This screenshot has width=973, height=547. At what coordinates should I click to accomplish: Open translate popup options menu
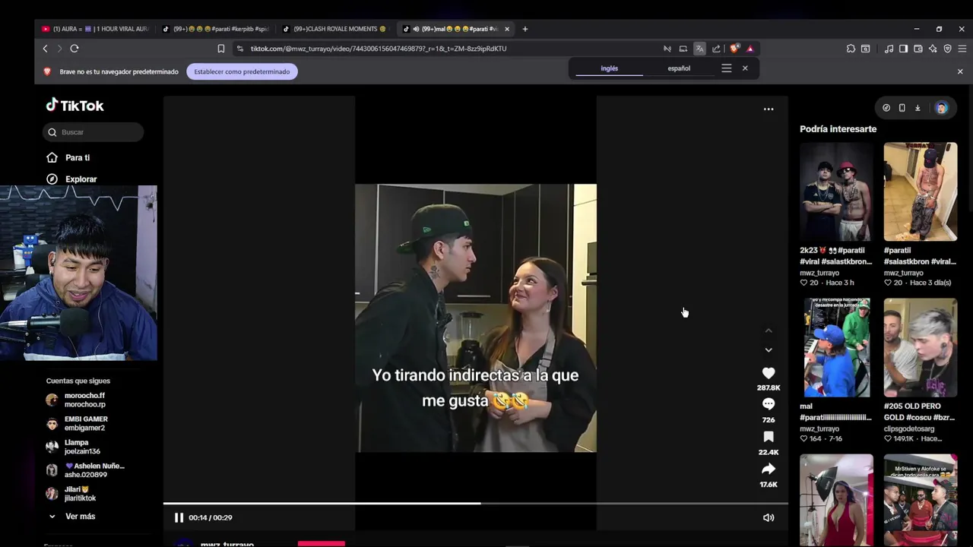coord(726,68)
